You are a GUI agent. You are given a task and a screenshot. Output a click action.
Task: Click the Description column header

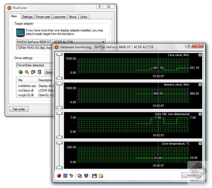(x=45, y=80)
